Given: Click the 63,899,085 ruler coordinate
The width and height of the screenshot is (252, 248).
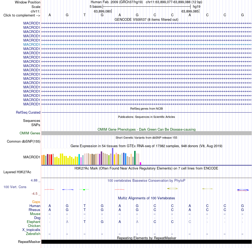Looking at the screenshot, I should tap(190, 11).
